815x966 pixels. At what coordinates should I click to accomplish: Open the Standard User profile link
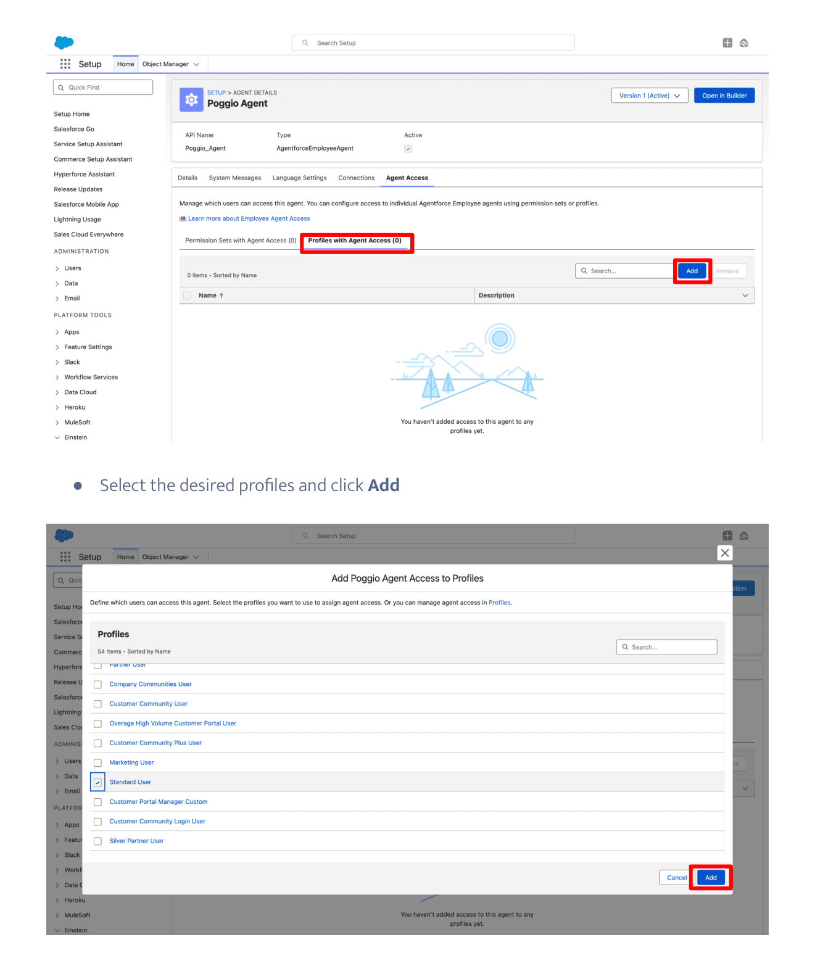tap(130, 782)
